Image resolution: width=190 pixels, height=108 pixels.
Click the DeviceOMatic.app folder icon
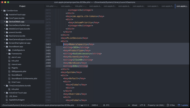[x=7, y=22]
